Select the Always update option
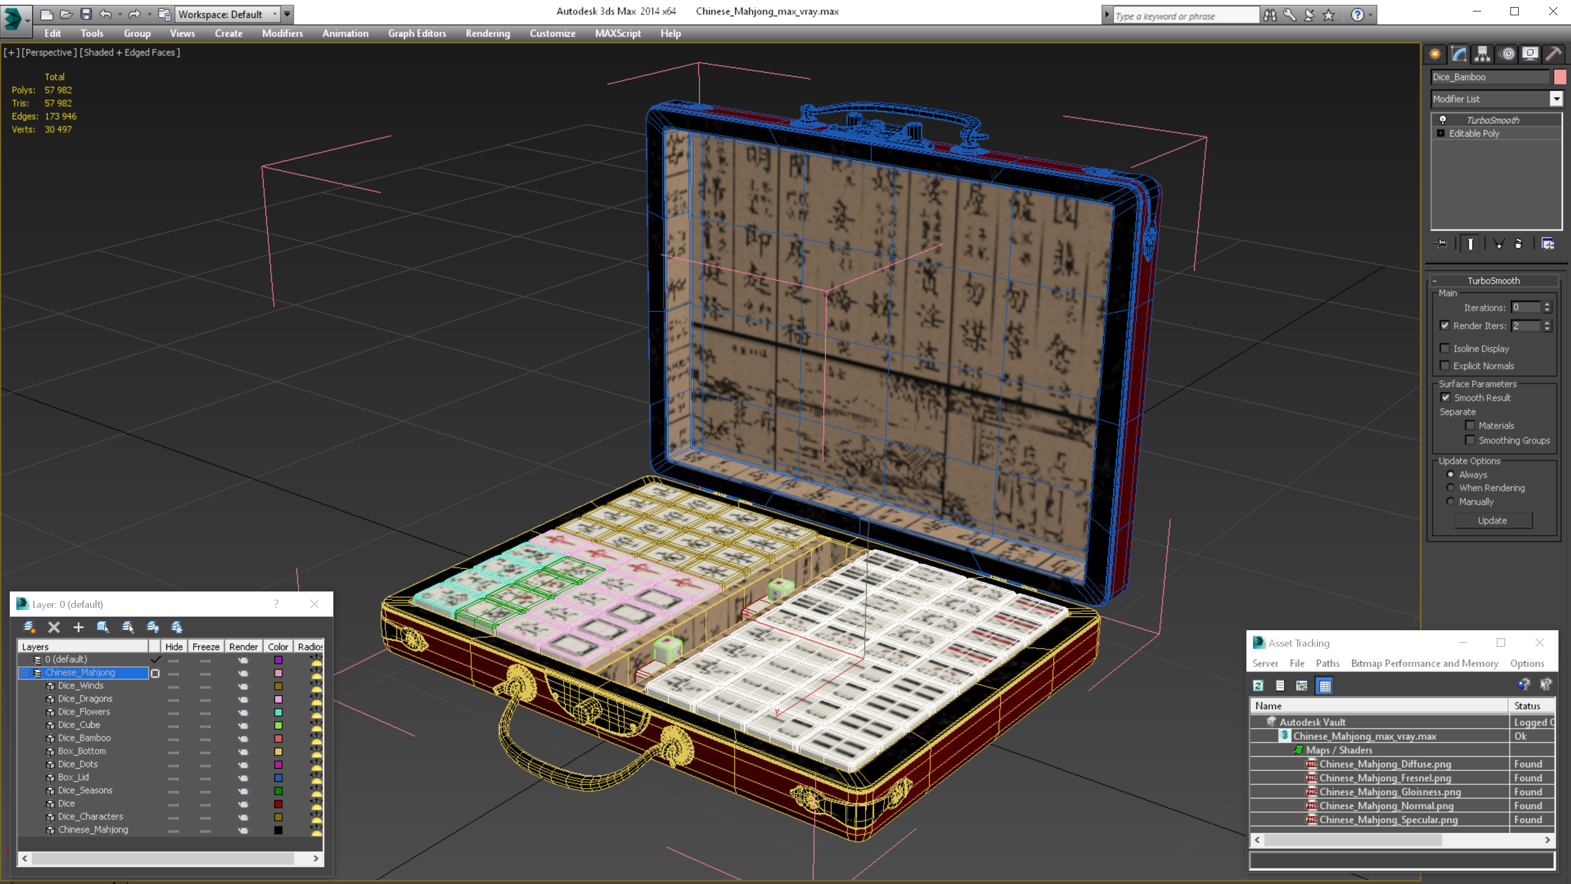The height and width of the screenshot is (884, 1571). [1450, 474]
